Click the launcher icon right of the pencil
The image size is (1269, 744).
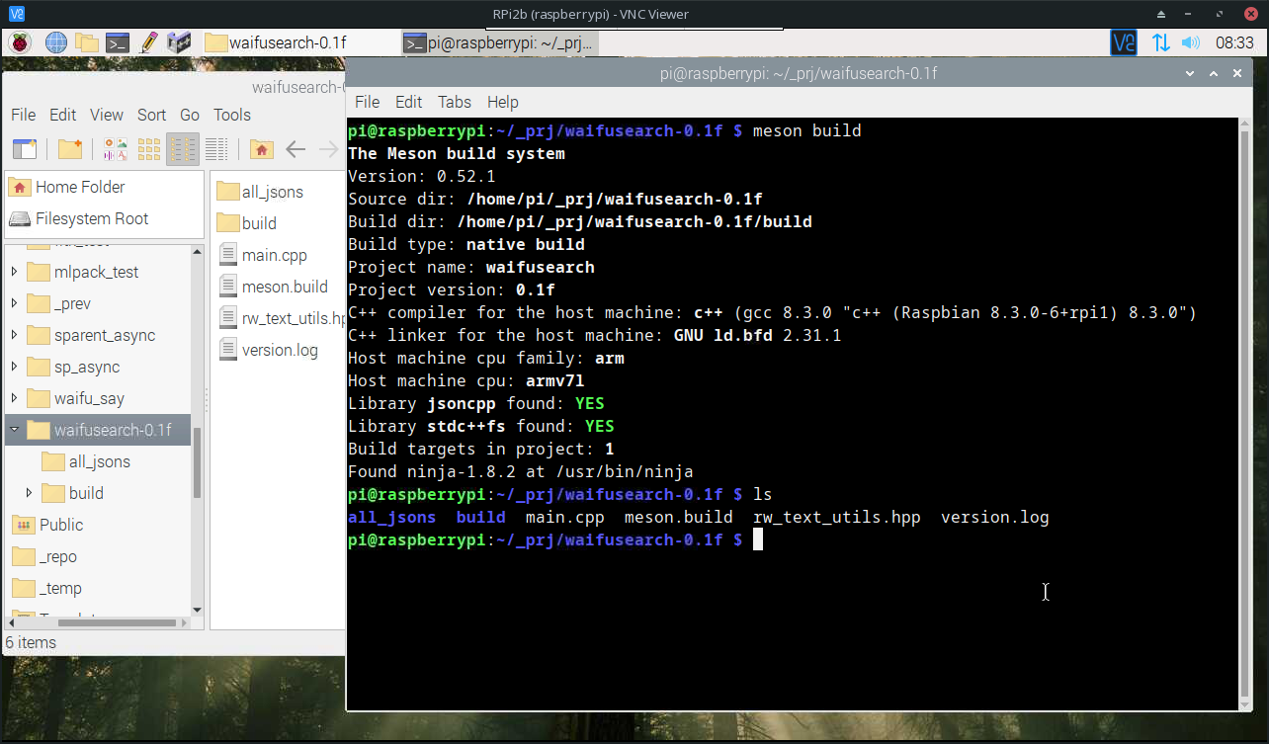pyautogui.click(x=179, y=42)
